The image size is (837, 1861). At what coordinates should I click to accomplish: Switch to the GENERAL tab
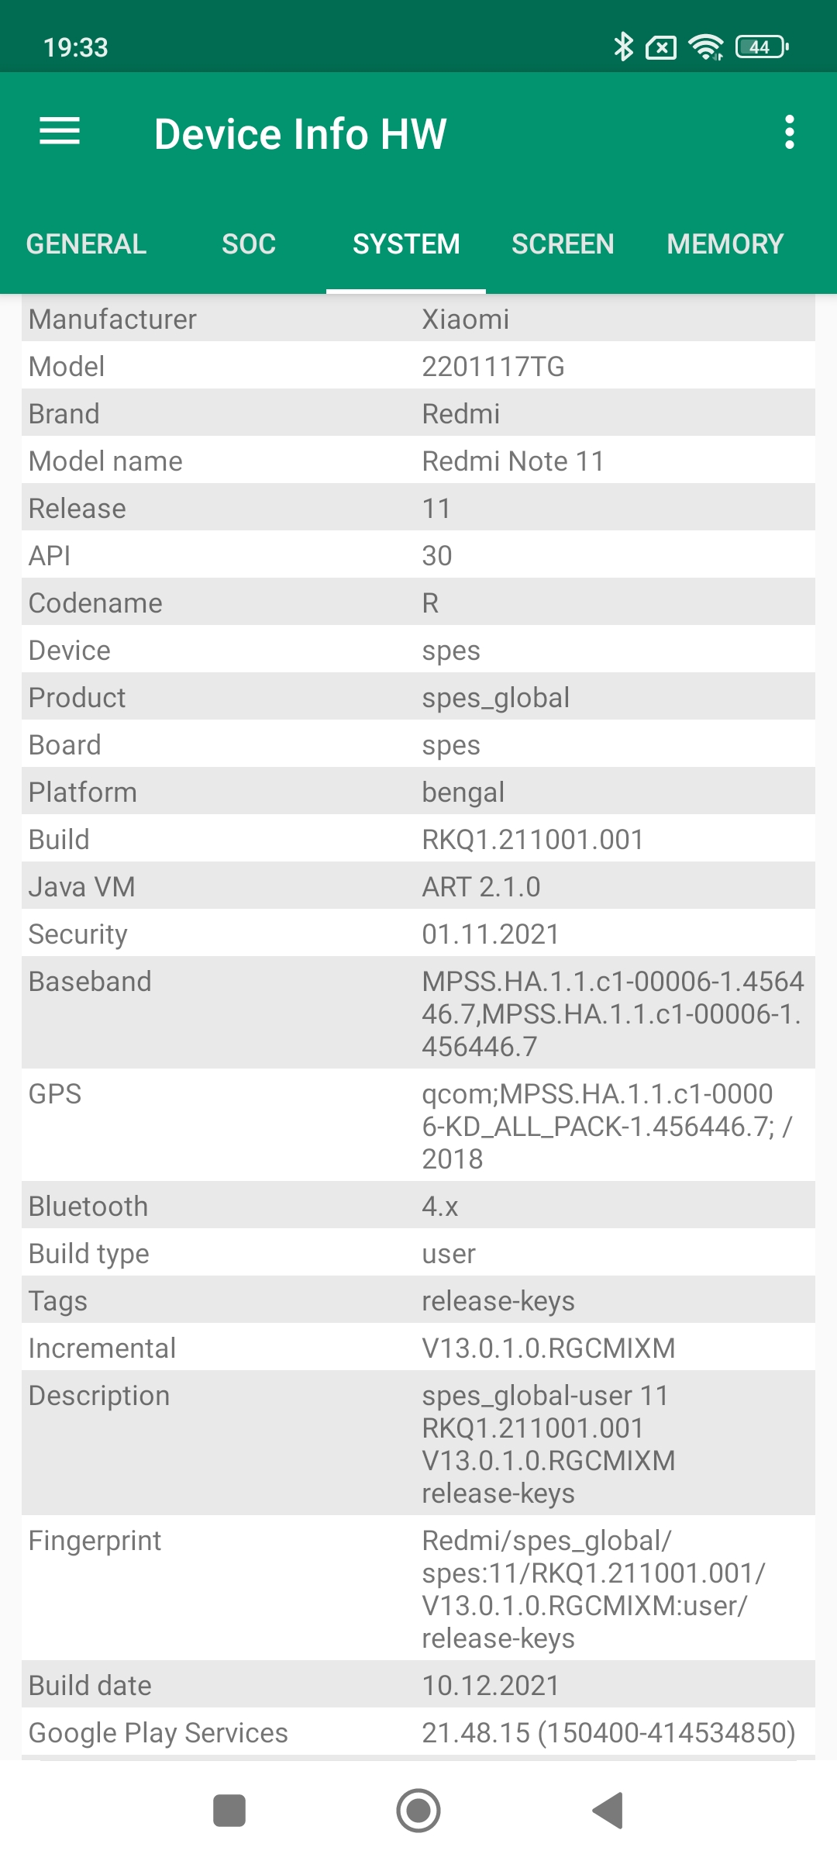point(86,244)
